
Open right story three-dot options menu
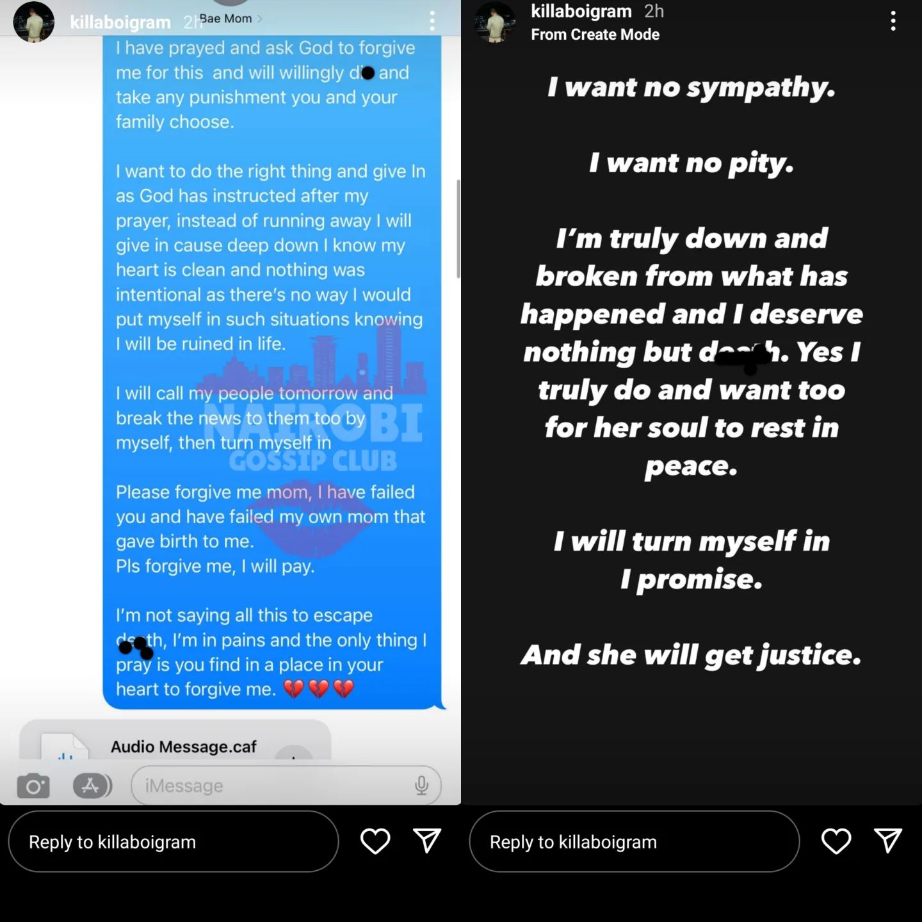click(893, 21)
